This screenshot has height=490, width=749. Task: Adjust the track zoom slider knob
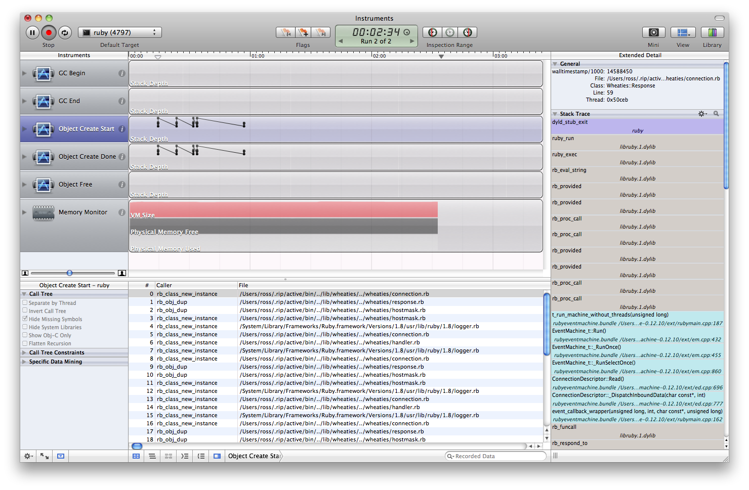pyautogui.click(x=70, y=273)
